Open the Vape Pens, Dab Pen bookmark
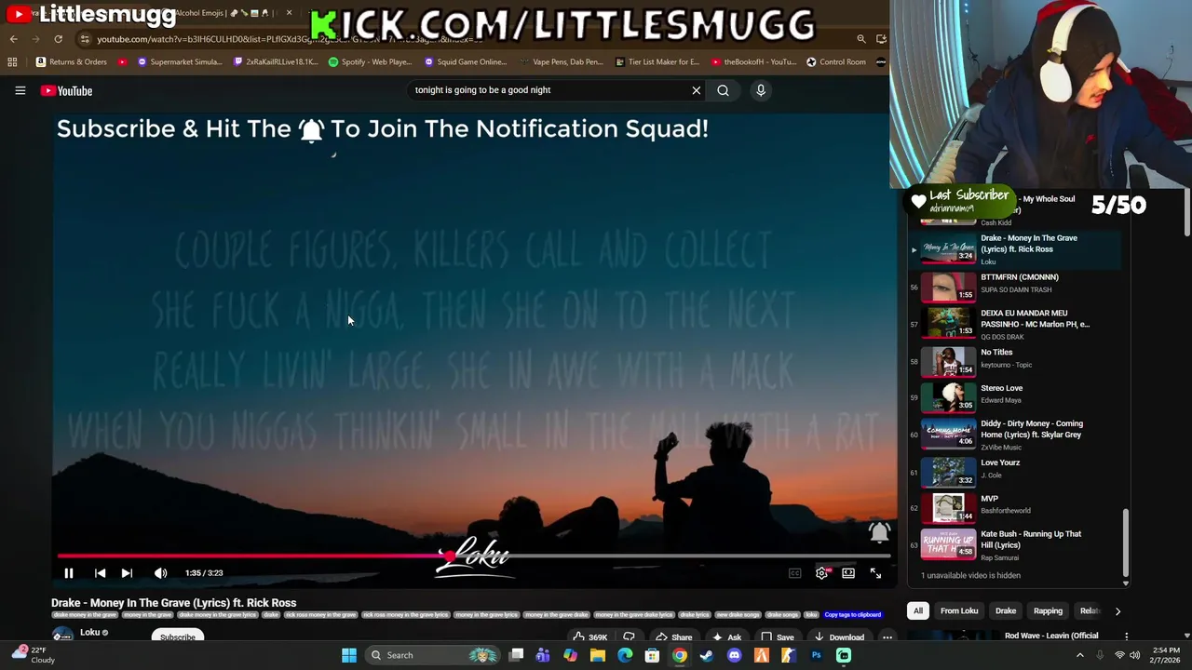Viewport: 1192px width, 670px height. coord(561,62)
